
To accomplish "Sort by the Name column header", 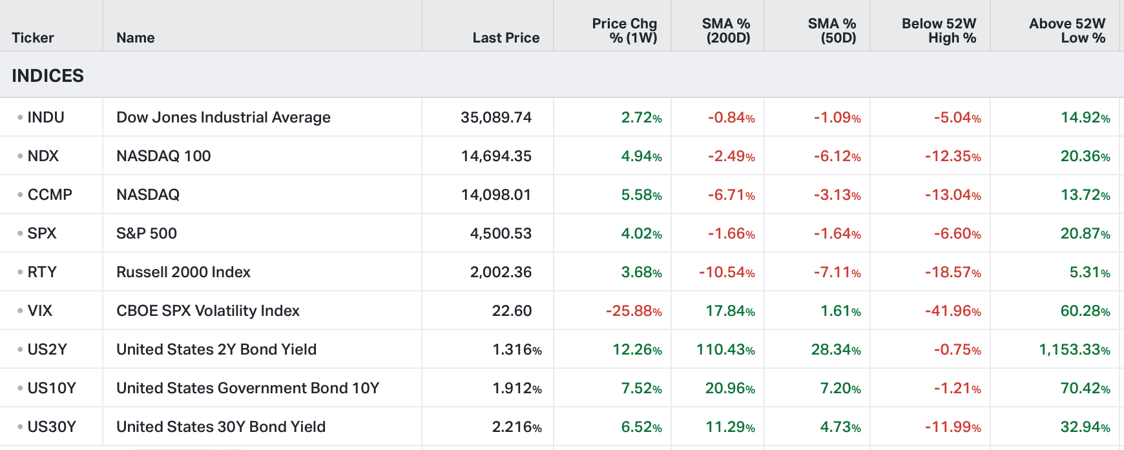I will [x=136, y=38].
